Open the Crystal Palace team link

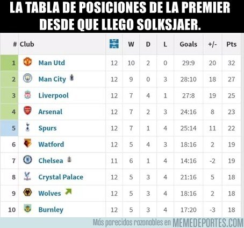(61, 177)
